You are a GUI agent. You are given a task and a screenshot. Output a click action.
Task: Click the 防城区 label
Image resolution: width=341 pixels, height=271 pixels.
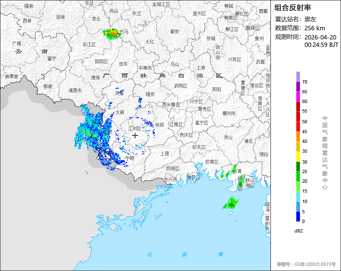coord(173,168)
